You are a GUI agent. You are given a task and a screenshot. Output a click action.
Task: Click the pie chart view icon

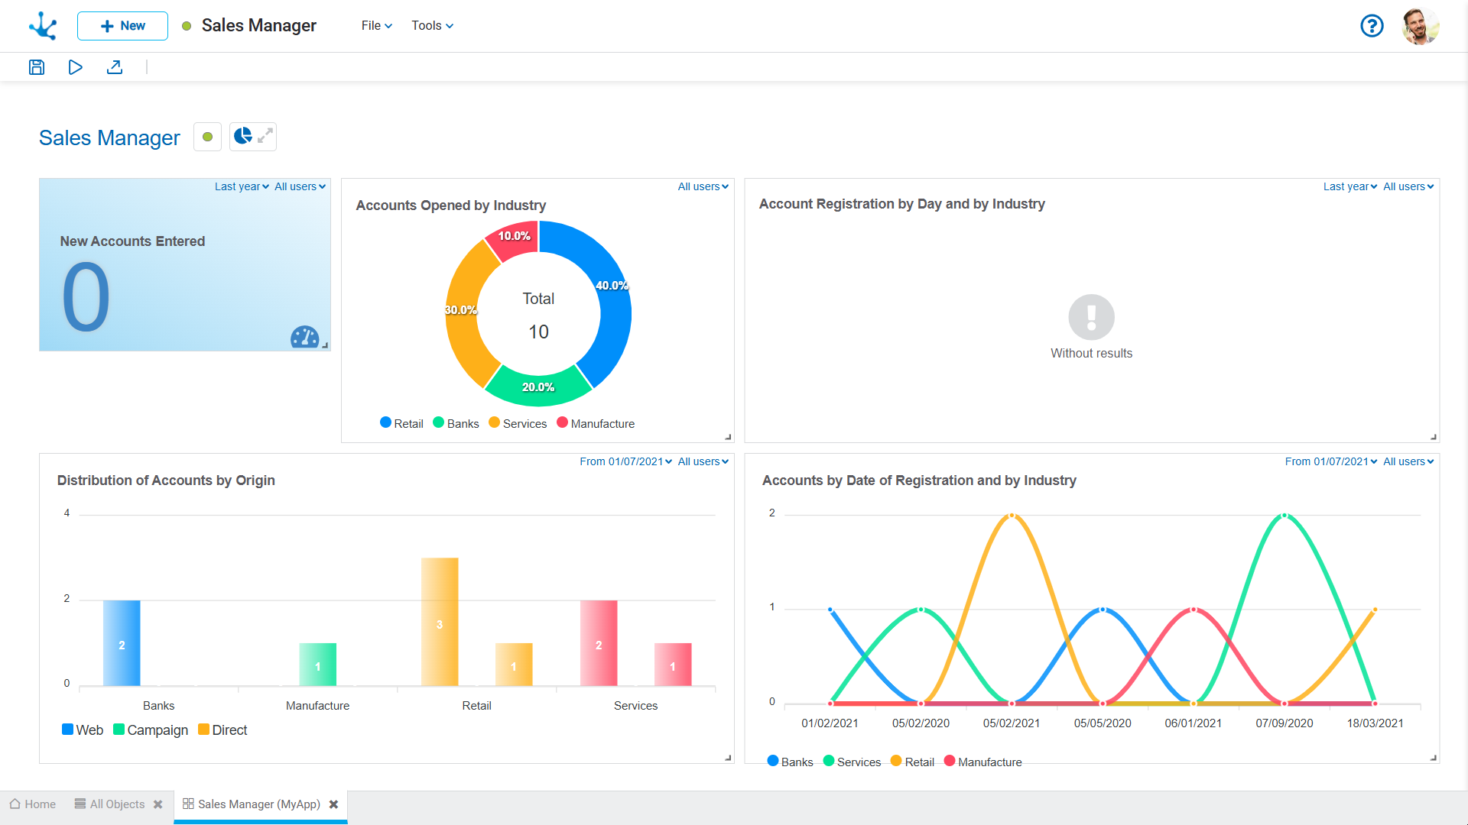coord(243,136)
